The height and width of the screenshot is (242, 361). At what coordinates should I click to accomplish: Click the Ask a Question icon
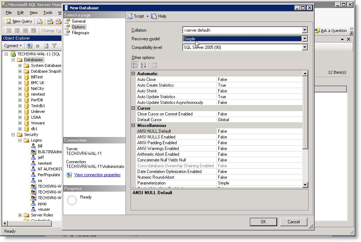pos(317,31)
